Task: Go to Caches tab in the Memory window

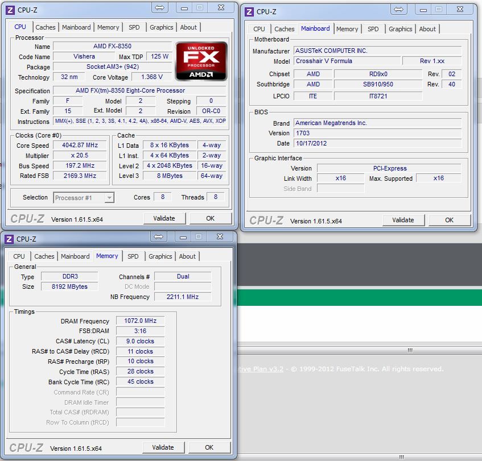Action: click(44, 256)
